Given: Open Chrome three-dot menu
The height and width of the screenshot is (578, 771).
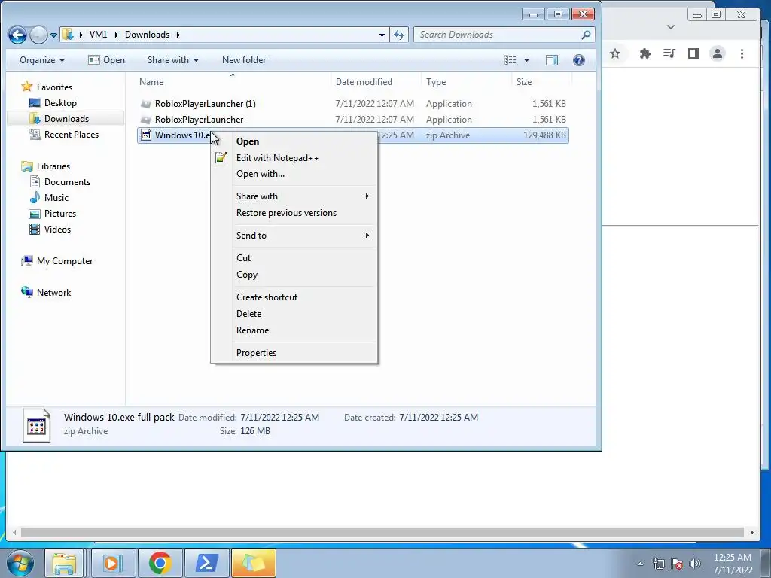Looking at the screenshot, I should click(742, 53).
